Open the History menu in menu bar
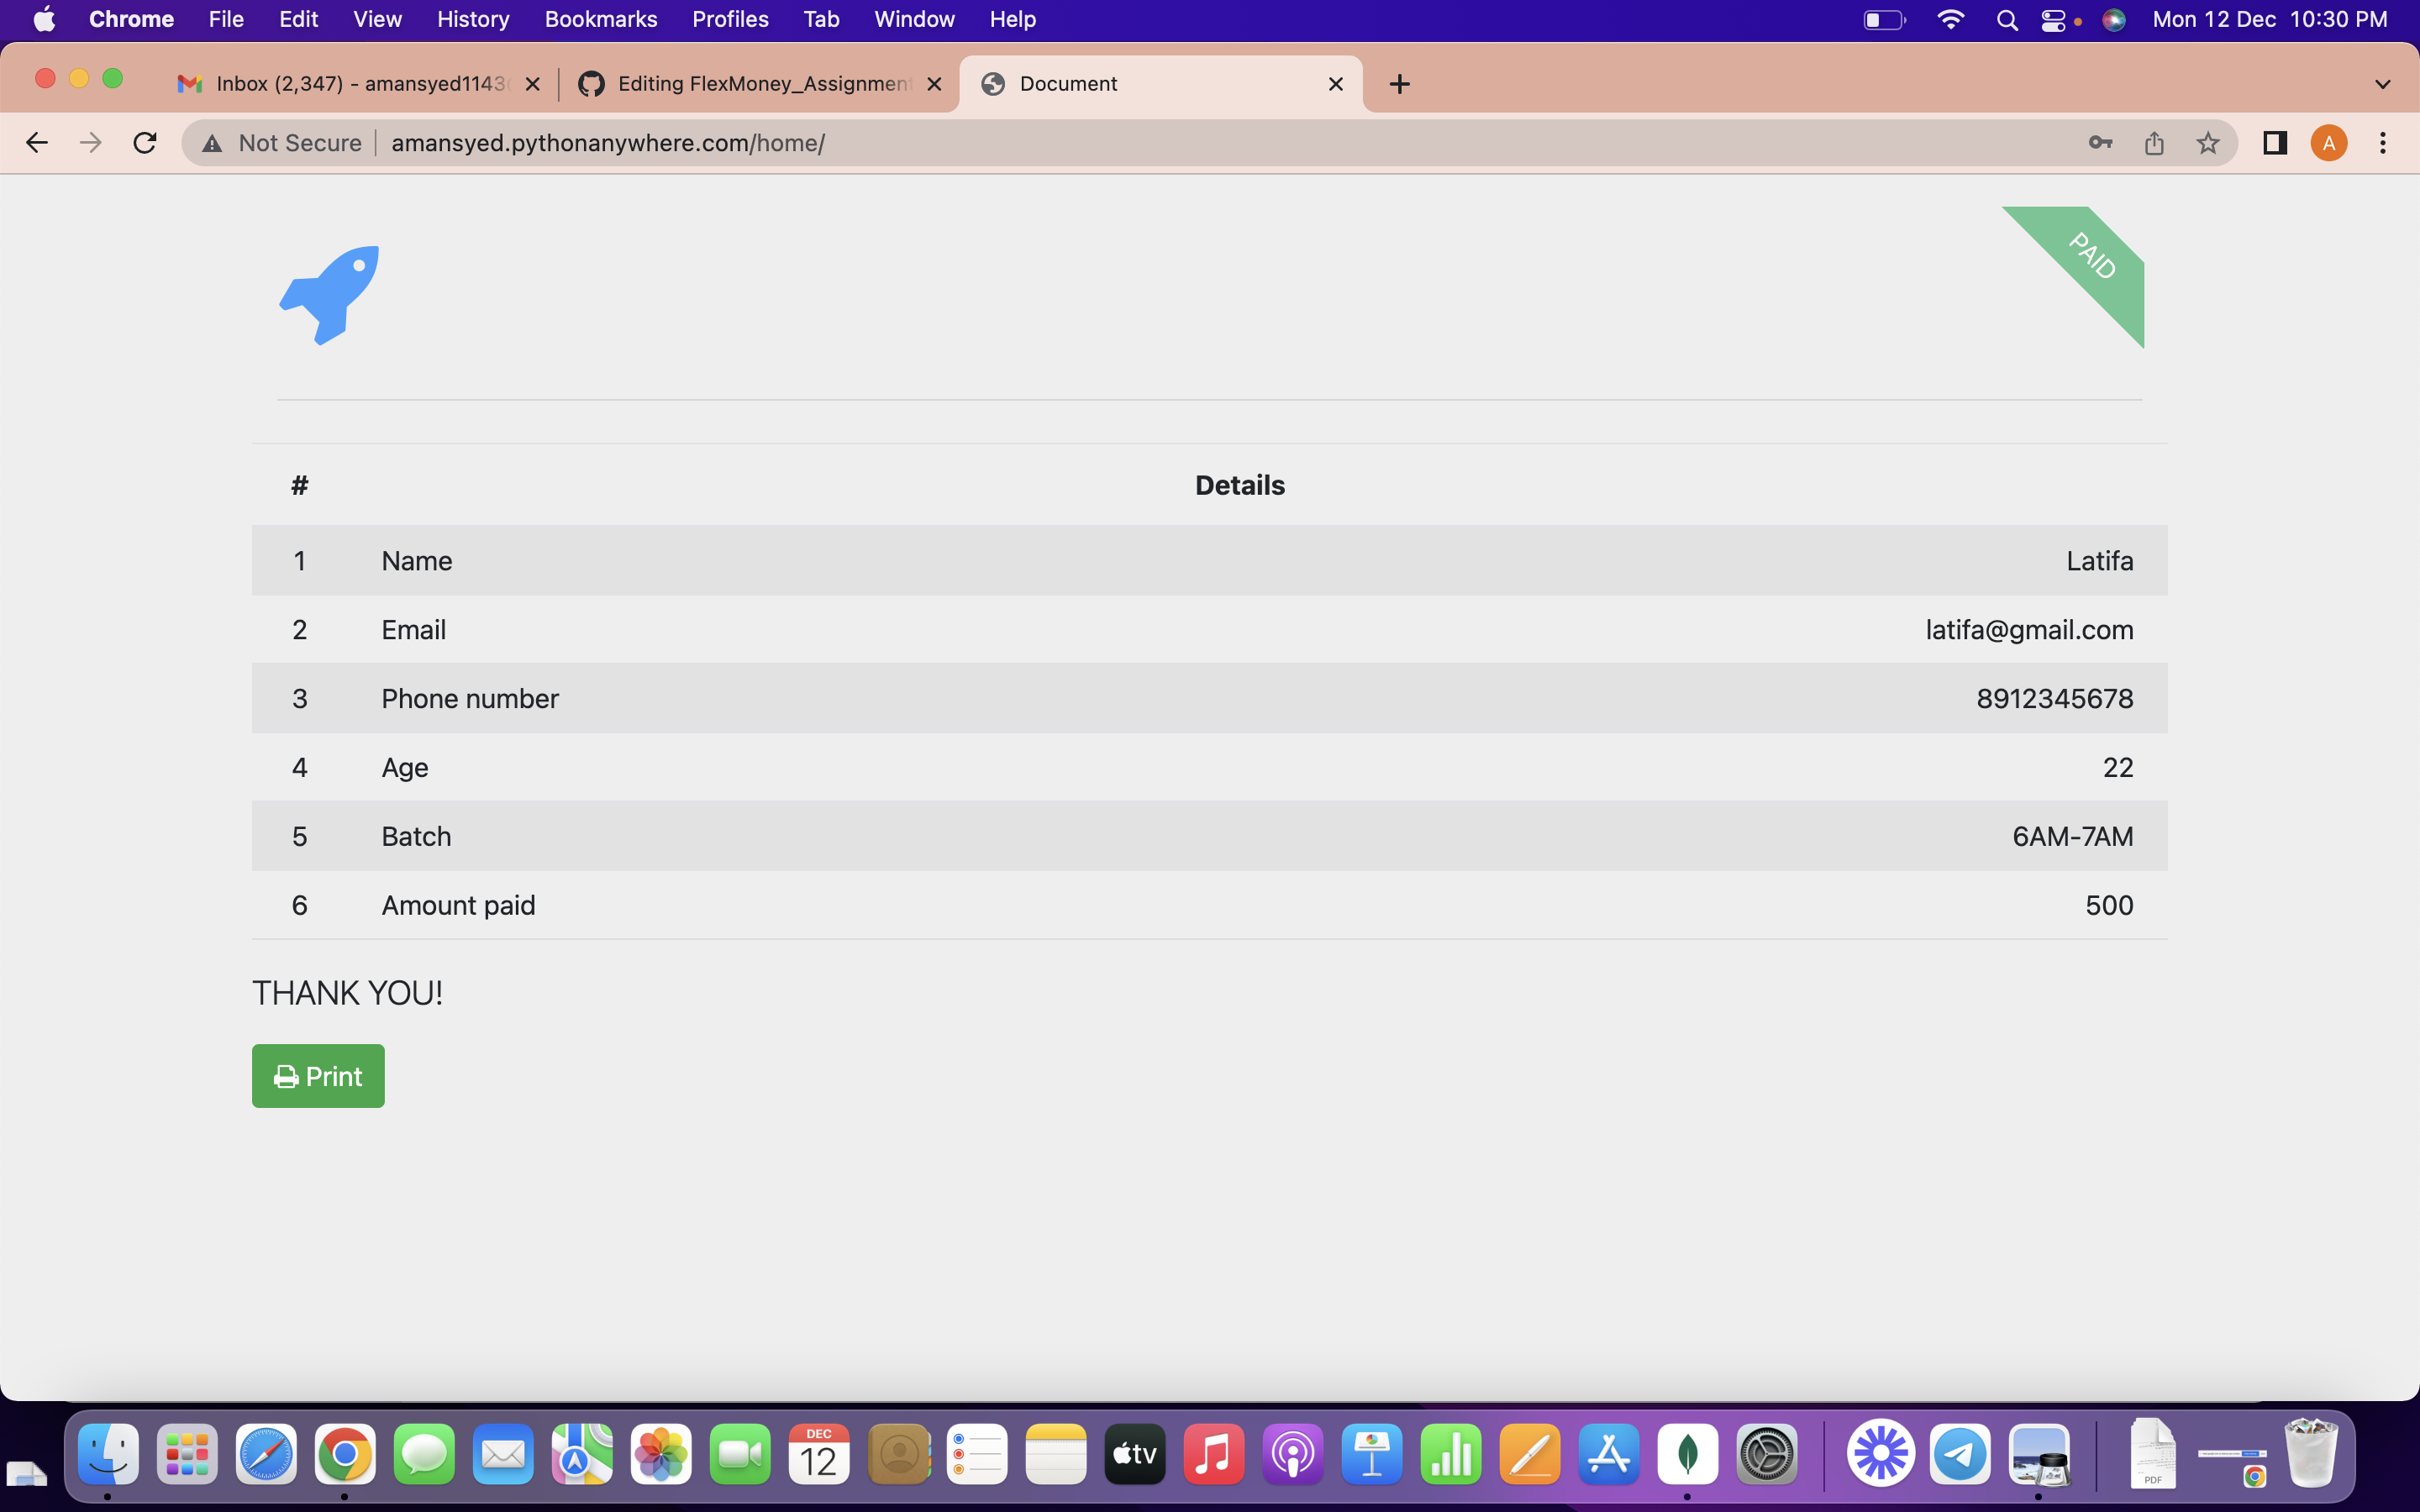The height and width of the screenshot is (1512, 2420). [472, 19]
